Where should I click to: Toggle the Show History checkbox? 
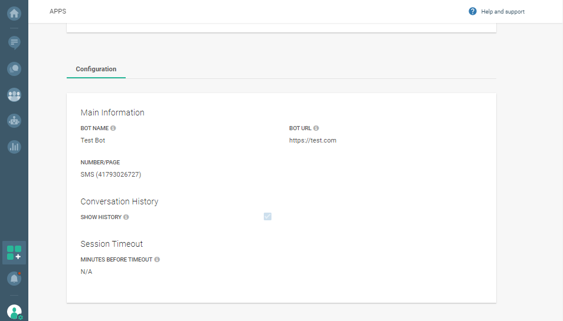(268, 216)
